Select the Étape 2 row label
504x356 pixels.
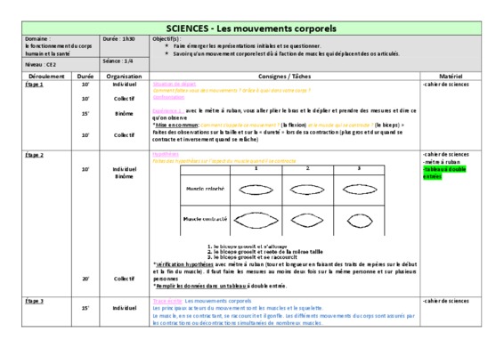[x=34, y=155]
